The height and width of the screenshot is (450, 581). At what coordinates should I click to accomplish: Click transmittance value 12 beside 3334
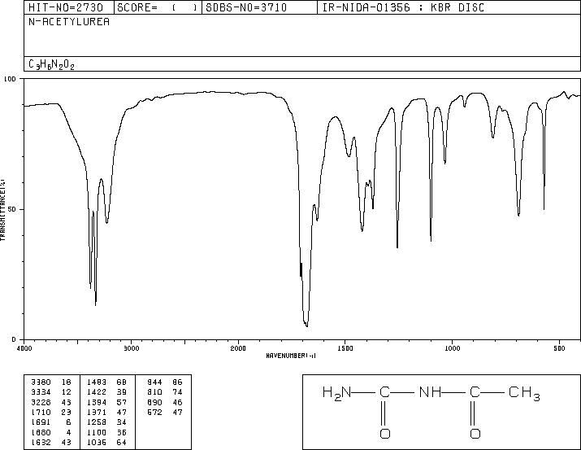[66, 392]
